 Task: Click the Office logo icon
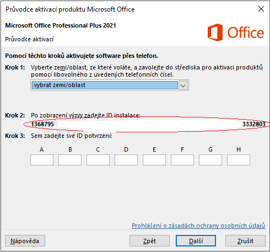215,33
